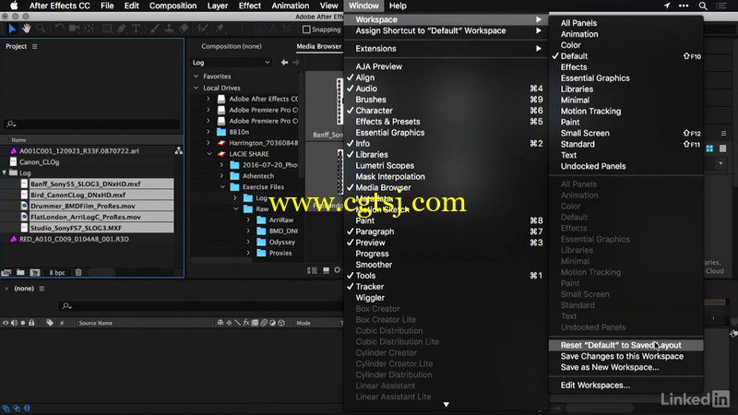Switch Media Browser to thumbnail view
738x415 pixels.
[x=326, y=270]
